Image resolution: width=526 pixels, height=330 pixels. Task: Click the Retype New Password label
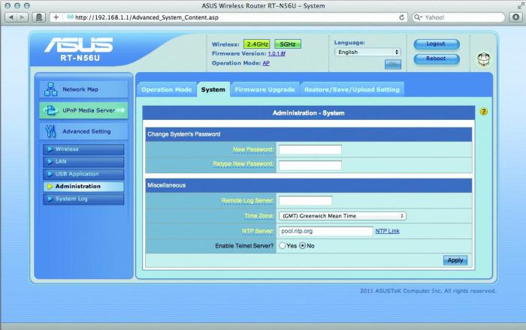[243, 163]
